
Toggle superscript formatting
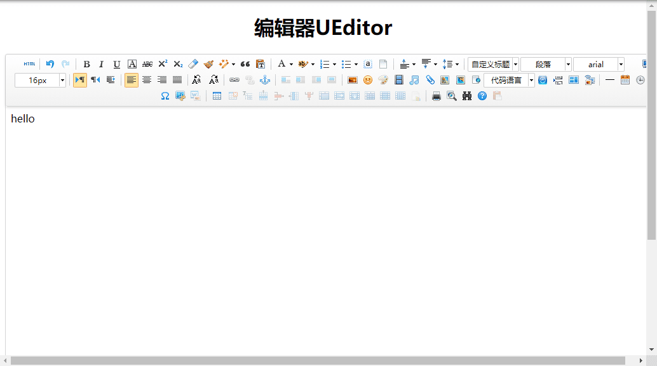click(163, 64)
